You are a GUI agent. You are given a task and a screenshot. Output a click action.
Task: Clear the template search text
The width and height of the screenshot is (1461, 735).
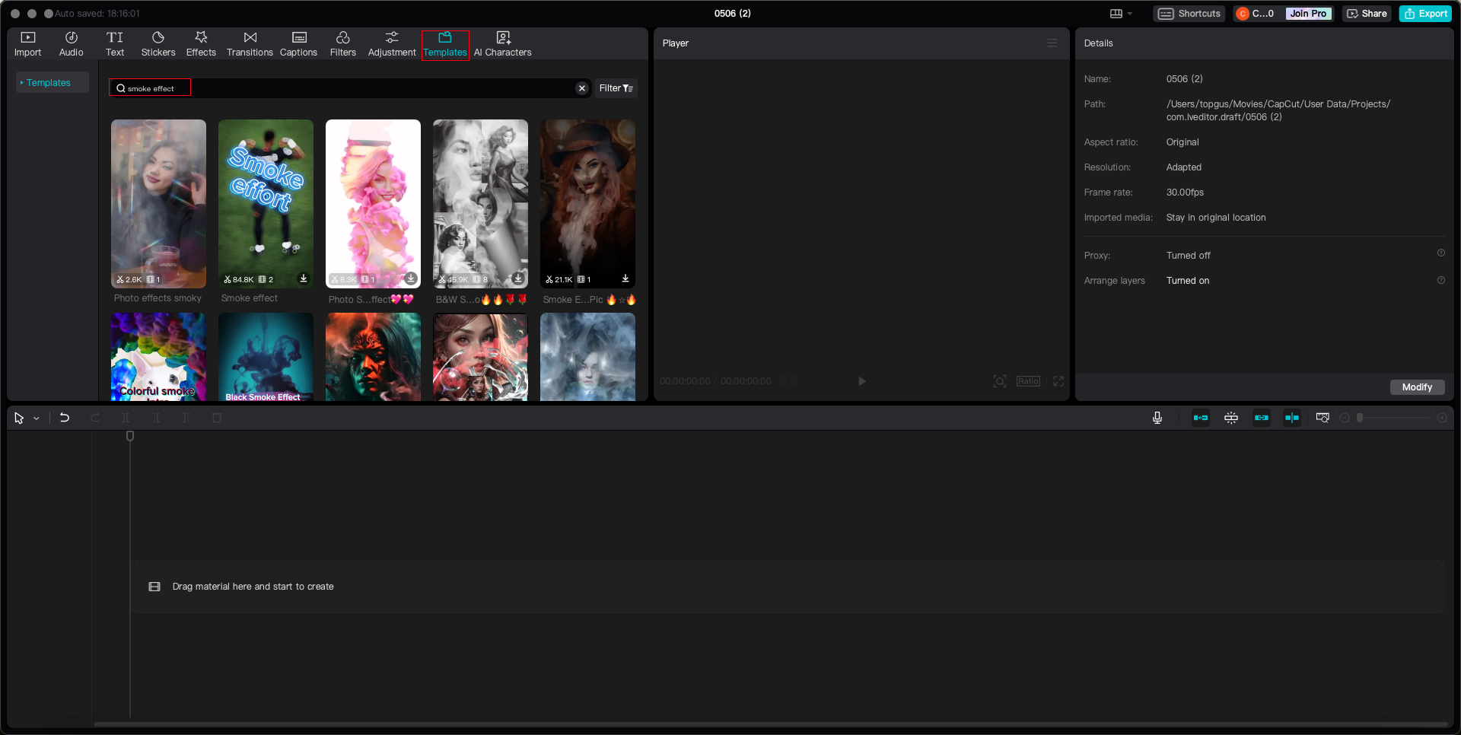click(x=582, y=88)
